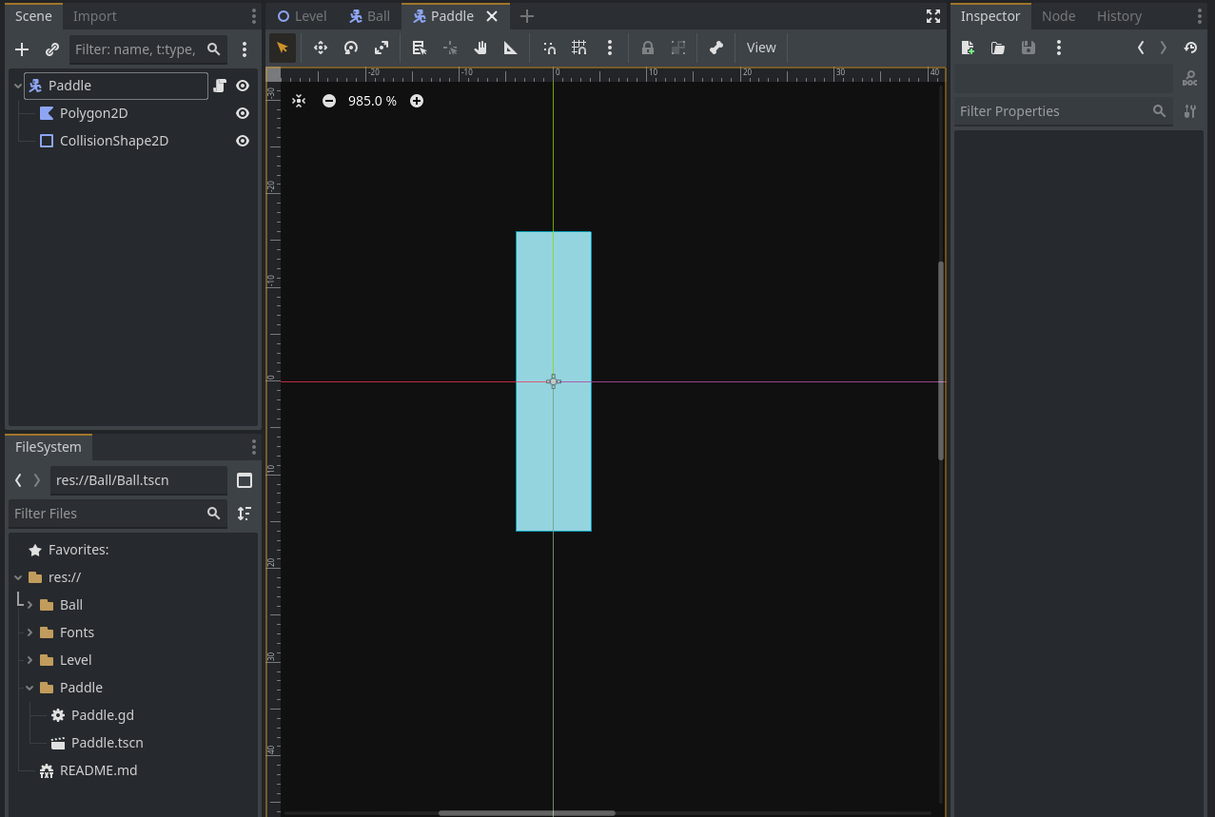
Task: Open the Node dock tab
Action: click(1058, 15)
